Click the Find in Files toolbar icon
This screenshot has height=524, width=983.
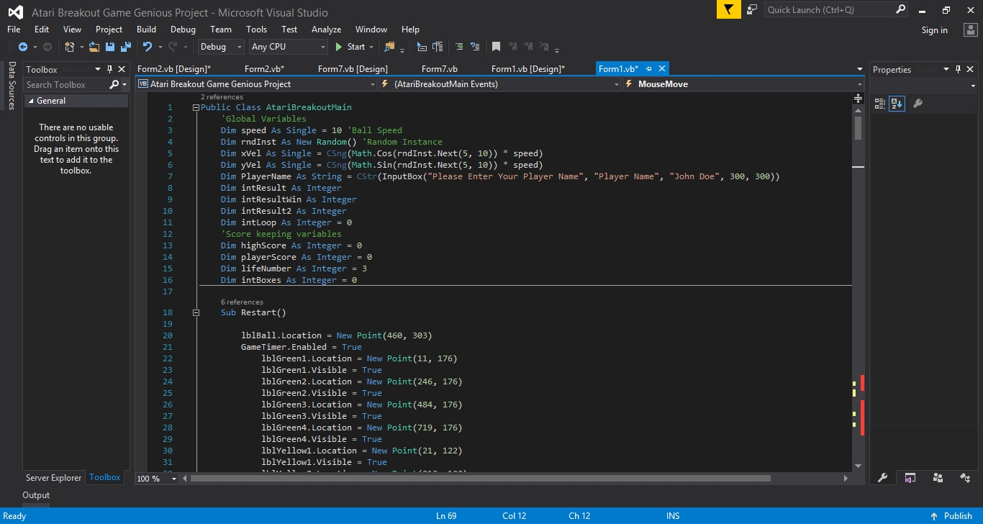point(390,47)
